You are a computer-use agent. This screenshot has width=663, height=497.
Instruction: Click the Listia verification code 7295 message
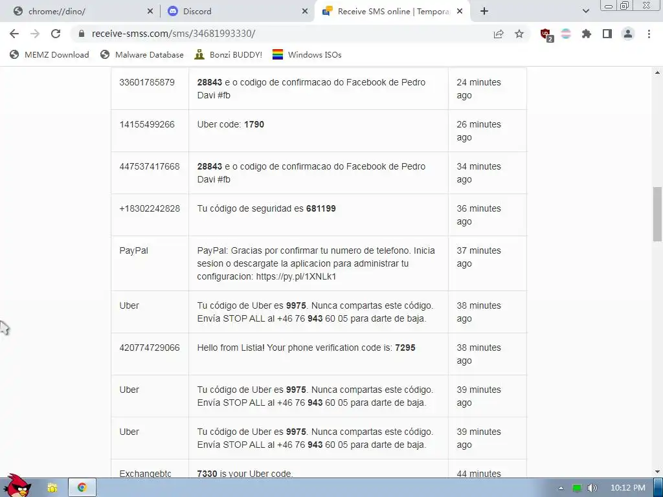click(x=306, y=348)
